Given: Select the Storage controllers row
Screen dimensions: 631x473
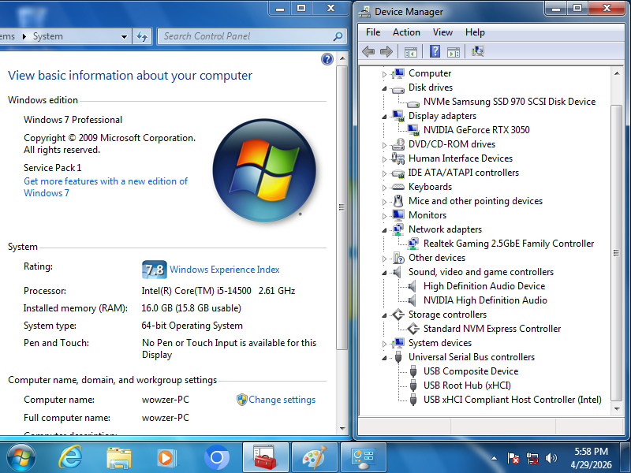Looking at the screenshot, I should [x=447, y=315].
